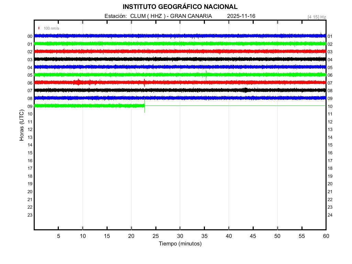Click the flat green line after the hour 09 dropout

click(234, 106)
